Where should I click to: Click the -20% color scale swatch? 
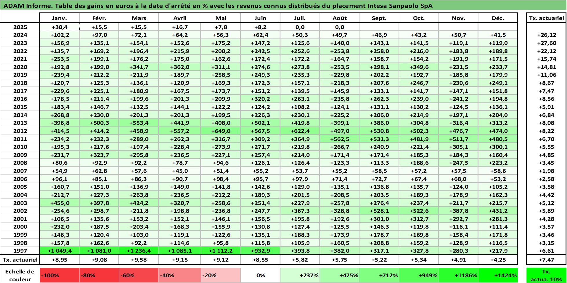coord(221,275)
